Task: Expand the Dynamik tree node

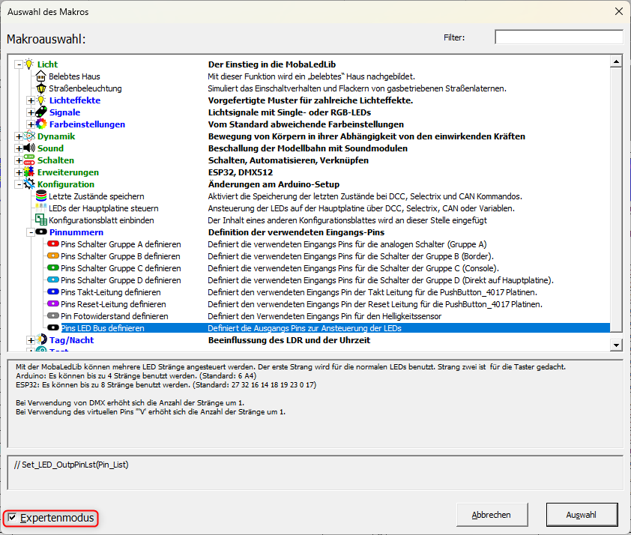Action: click(x=19, y=136)
